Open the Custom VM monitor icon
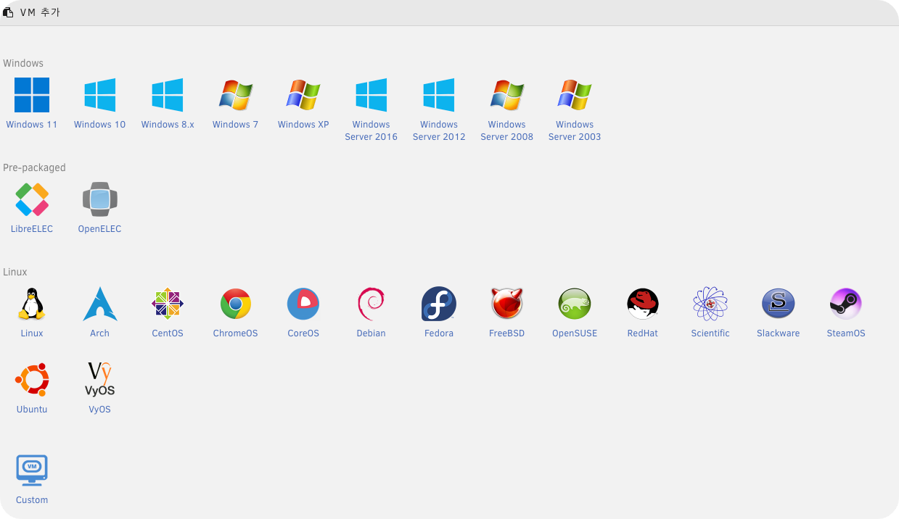899x519 pixels. 32,470
